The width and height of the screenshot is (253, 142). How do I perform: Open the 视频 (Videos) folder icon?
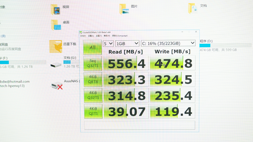55,9
